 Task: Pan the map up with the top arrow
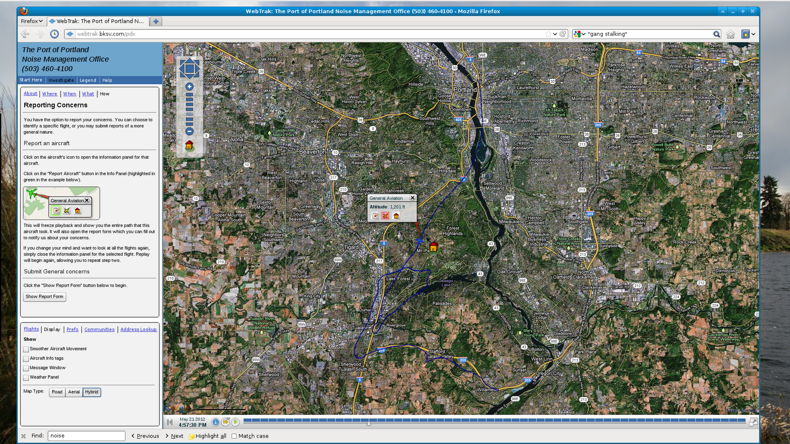189,60
